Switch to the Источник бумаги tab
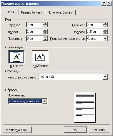Image resolution: width=113 pixels, height=136 pixels. coord(60,12)
